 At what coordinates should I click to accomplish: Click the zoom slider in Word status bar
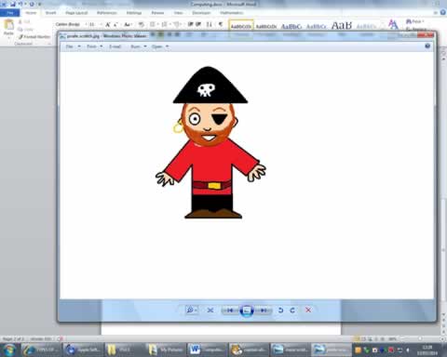tap(420, 338)
